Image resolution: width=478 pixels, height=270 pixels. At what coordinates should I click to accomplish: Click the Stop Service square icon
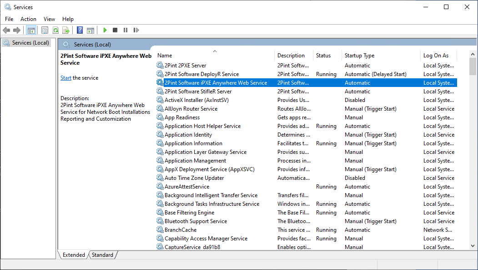115,30
